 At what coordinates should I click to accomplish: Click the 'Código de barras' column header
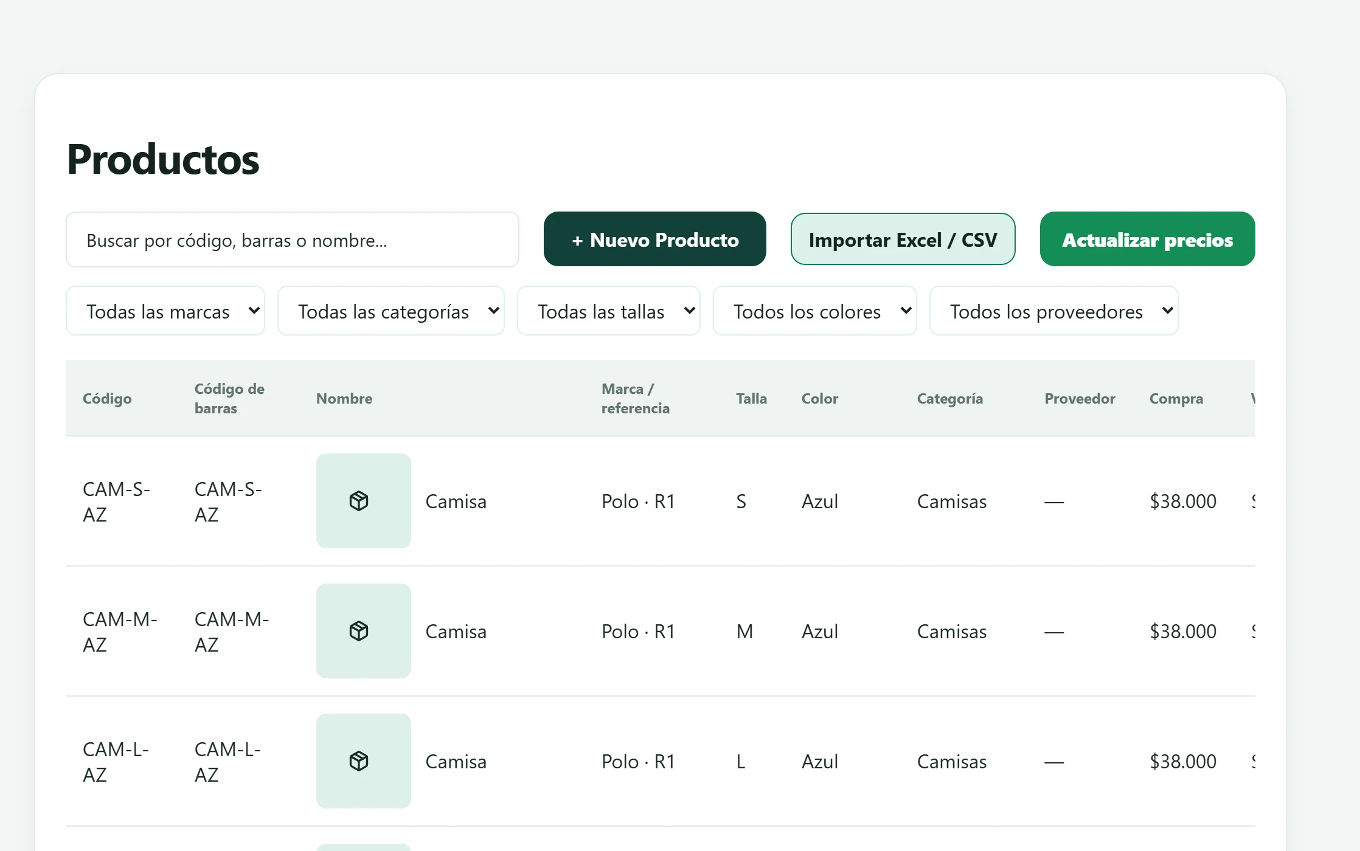(229, 399)
